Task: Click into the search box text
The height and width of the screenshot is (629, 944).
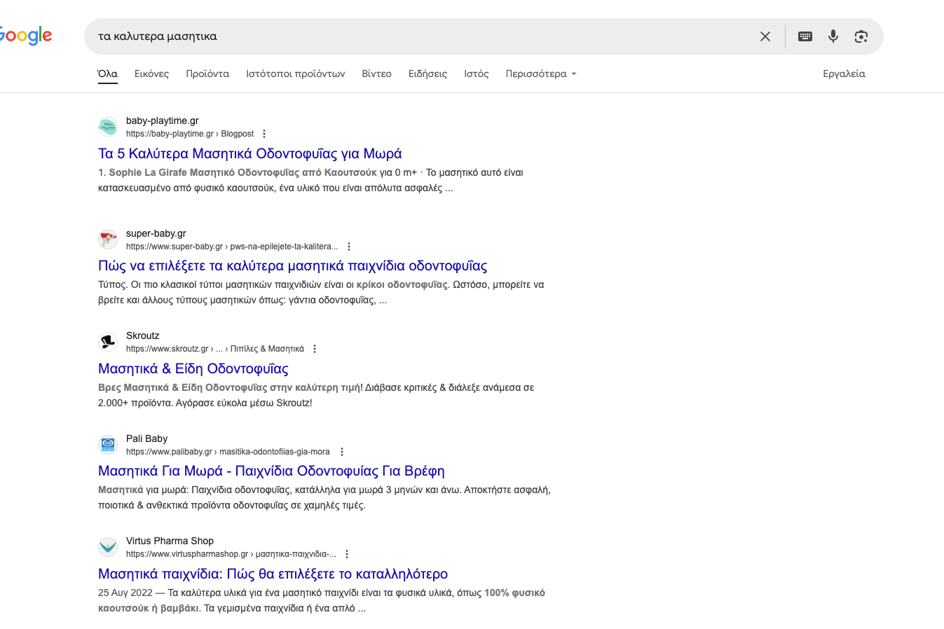Action: (x=158, y=36)
